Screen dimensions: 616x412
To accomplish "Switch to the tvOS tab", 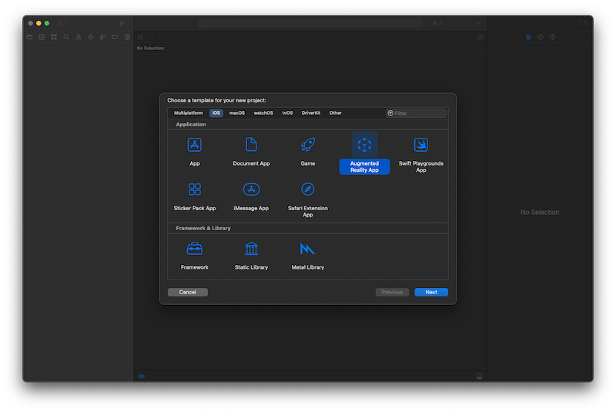I will (x=287, y=113).
